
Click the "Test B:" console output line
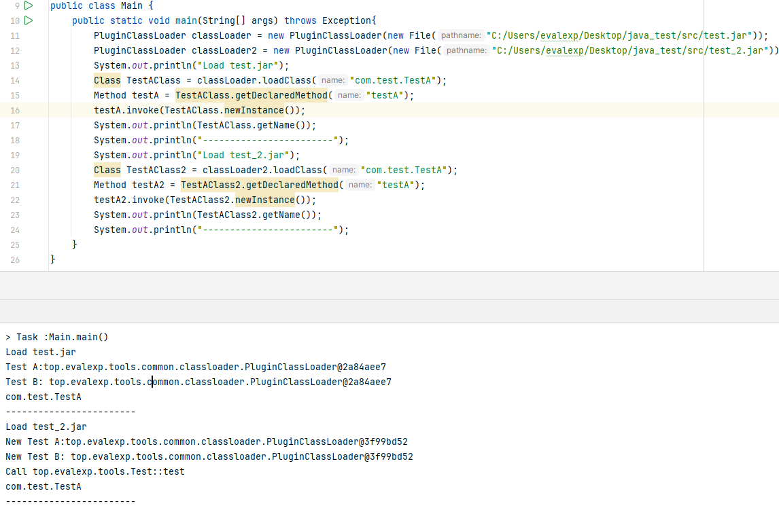pyautogui.click(x=197, y=382)
